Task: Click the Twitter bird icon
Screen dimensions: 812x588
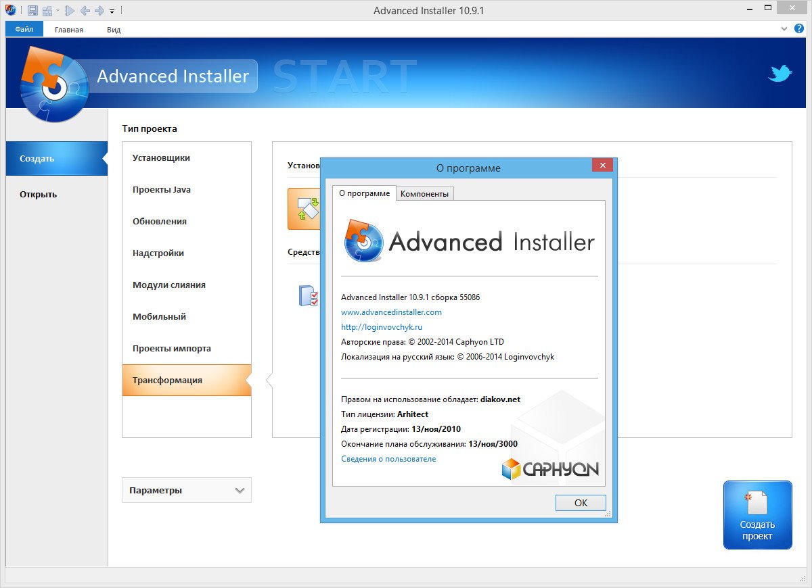Action: click(780, 74)
